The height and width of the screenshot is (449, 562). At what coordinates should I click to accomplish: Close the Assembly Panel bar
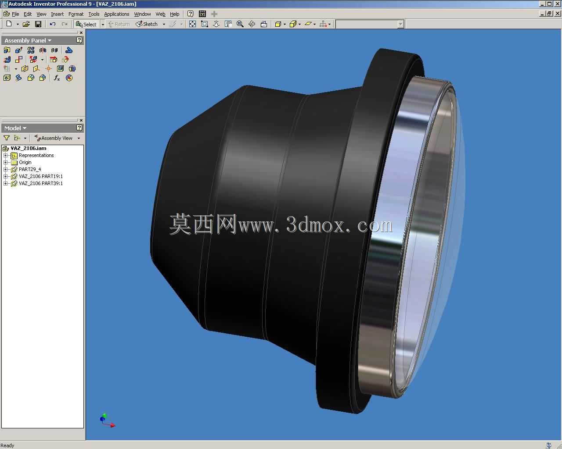[x=81, y=32]
